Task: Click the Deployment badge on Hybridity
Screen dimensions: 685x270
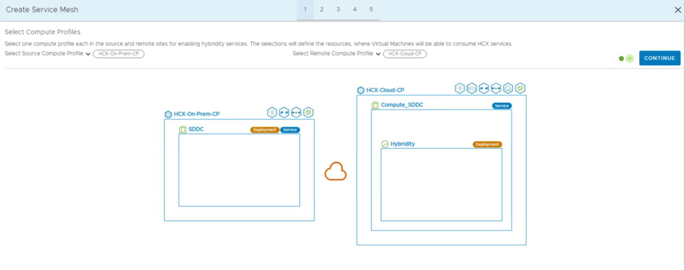Action: (487, 144)
